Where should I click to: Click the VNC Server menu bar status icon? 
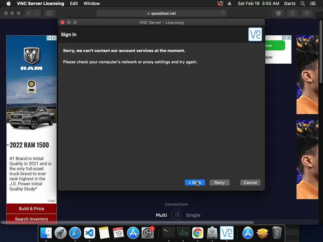[220, 3]
